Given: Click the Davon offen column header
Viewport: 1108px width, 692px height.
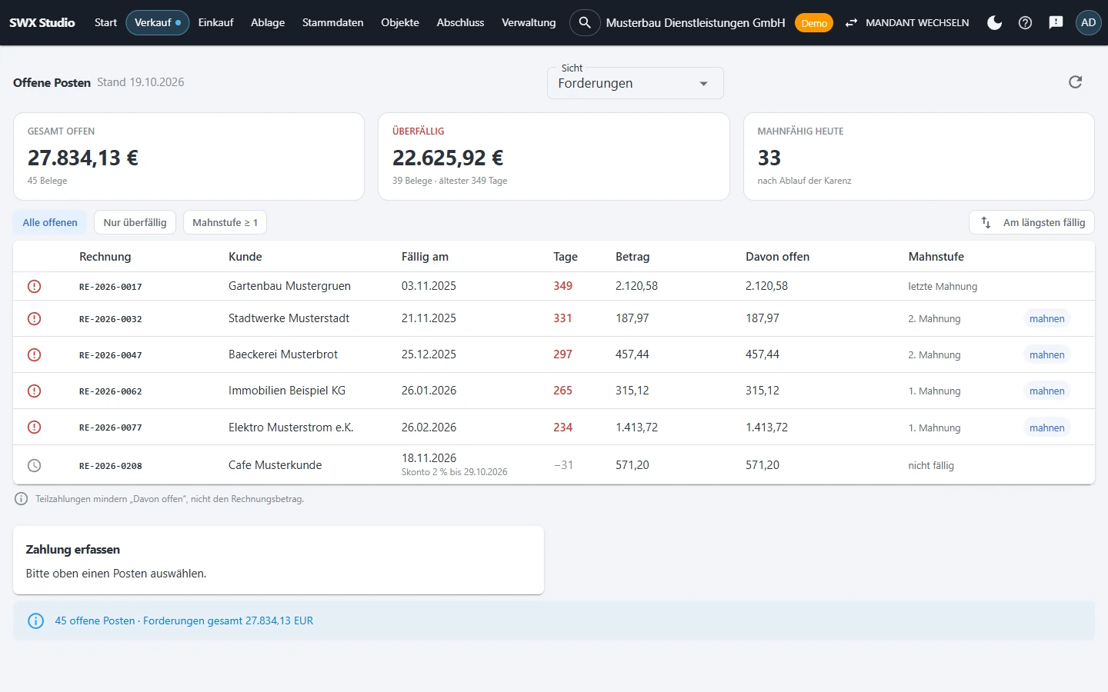Looking at the screenshot, I should pyautogui.click(x=777, y=257).
